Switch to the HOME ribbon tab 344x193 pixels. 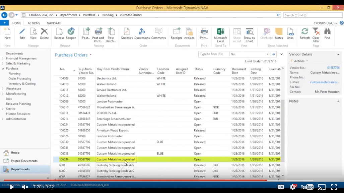[17, 23]
